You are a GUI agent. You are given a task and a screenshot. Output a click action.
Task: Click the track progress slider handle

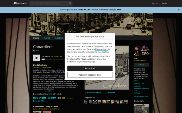click(x=43, y=59)
